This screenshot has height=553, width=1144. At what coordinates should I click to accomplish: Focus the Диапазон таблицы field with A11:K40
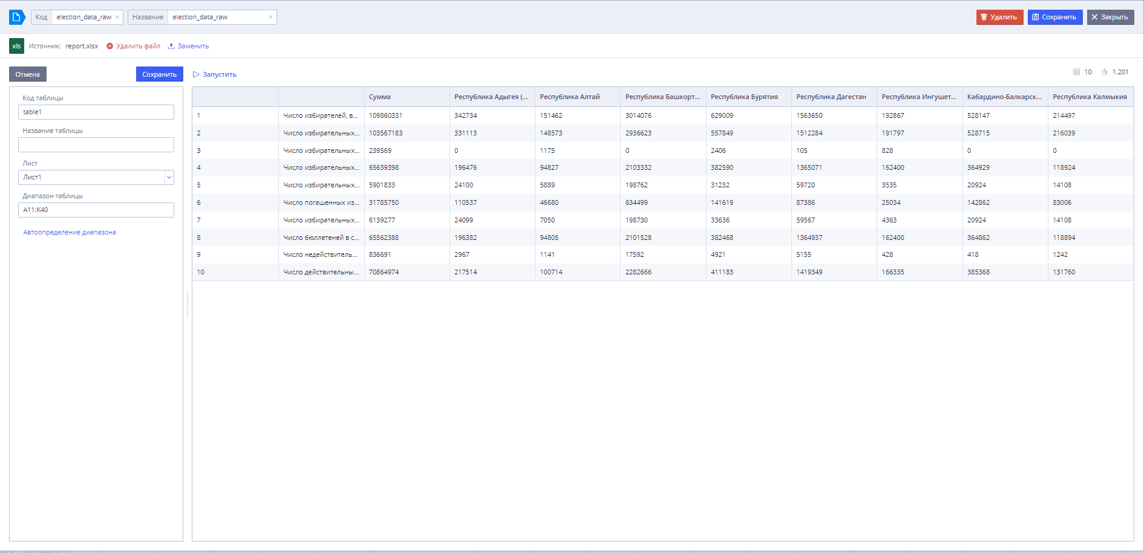click(96, 210)
